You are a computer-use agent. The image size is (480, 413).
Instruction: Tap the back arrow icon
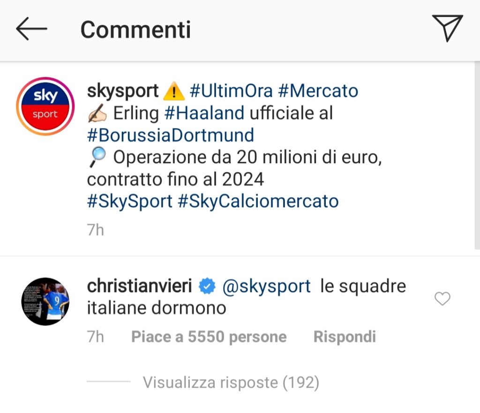31,29
